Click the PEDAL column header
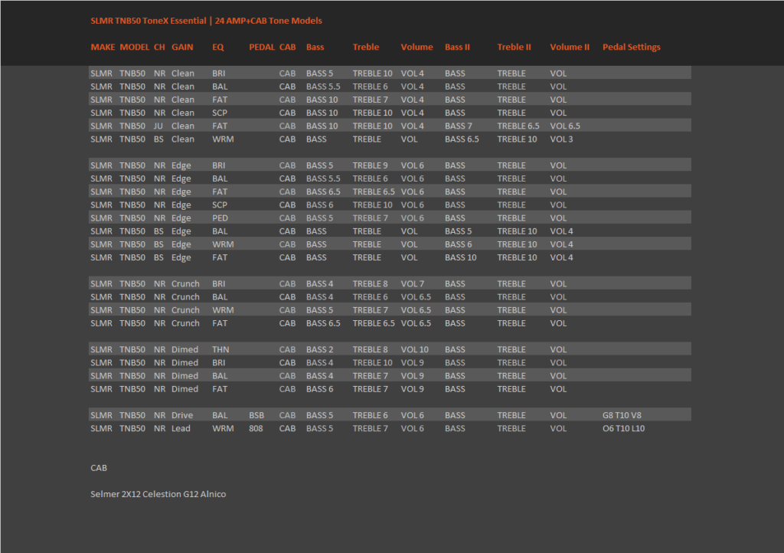 click(x=262, y=47)
